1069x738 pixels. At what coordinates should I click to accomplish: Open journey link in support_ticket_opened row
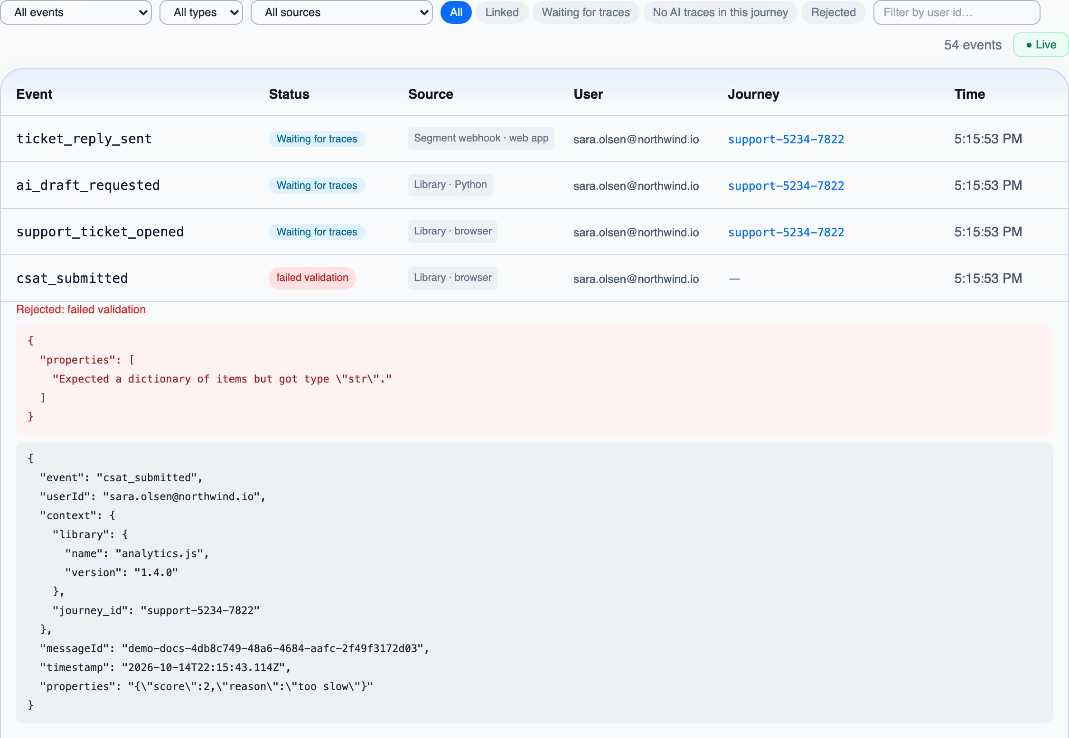[786, 232]
